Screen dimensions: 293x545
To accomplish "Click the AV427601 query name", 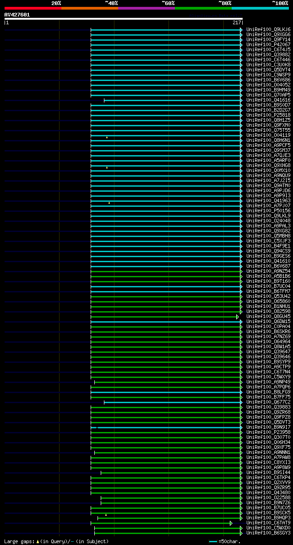I will point(17,15).
